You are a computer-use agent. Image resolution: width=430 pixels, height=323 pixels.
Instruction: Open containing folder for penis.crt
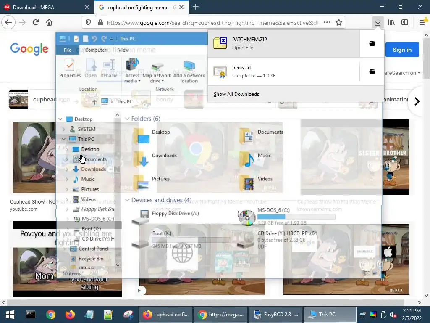(x=372, y=71)
